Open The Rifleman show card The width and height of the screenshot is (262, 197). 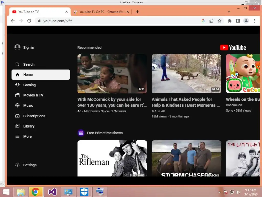(x=112, y=158)
